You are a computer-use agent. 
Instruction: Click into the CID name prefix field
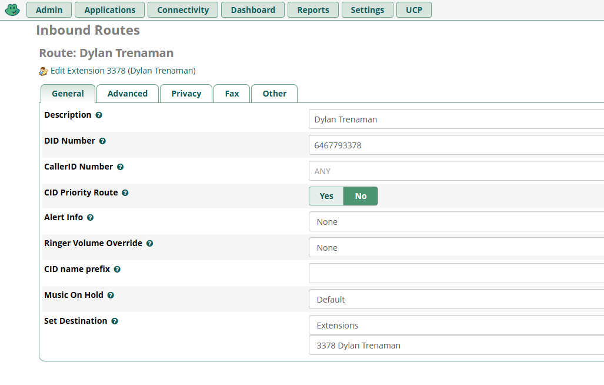456,273
